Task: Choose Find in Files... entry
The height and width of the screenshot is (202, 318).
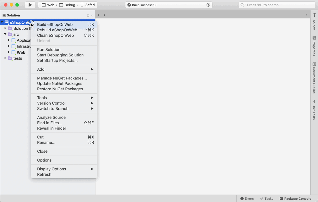Action: 64,123
